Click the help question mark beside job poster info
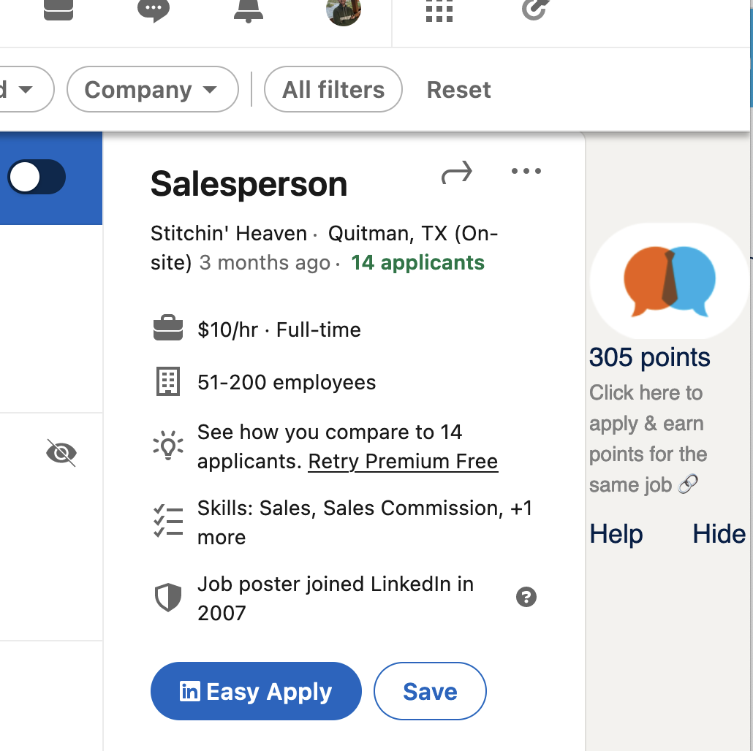Image resolution: width=753 pixels, height=751 pixels. (526, 597)
